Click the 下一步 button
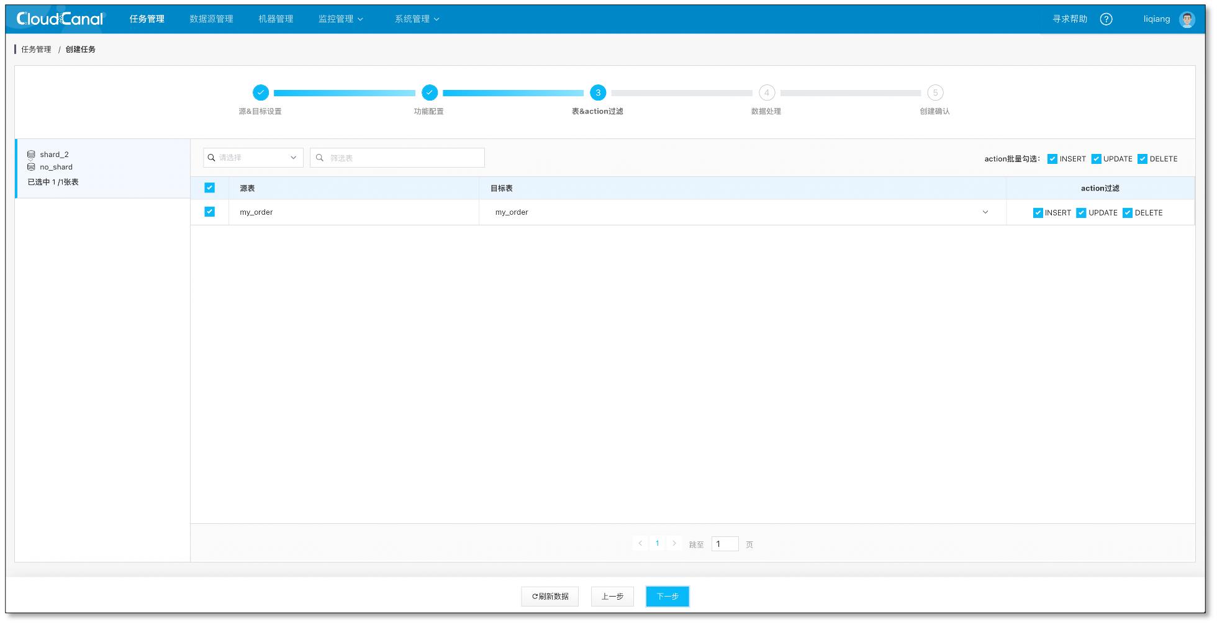Screen dimensions: 1217x627 click(x=667, y=596)
